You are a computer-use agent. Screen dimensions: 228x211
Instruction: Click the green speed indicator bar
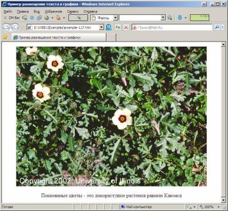coord(199,18)
